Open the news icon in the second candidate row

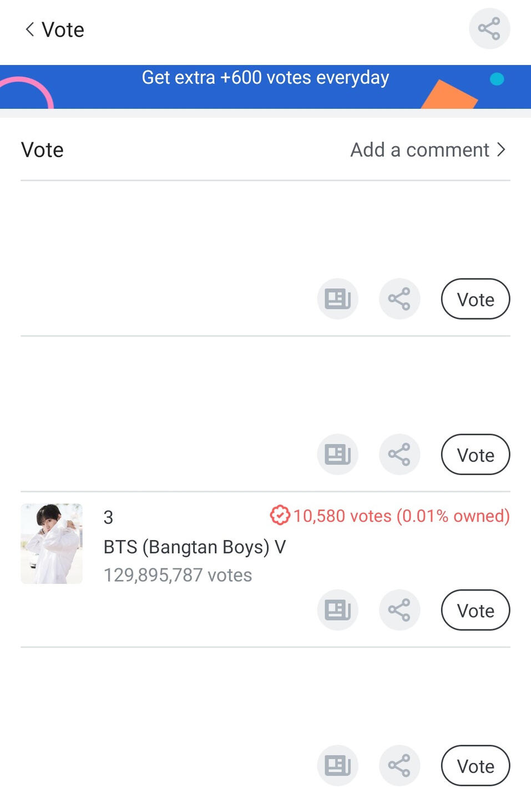pos(337,454)
